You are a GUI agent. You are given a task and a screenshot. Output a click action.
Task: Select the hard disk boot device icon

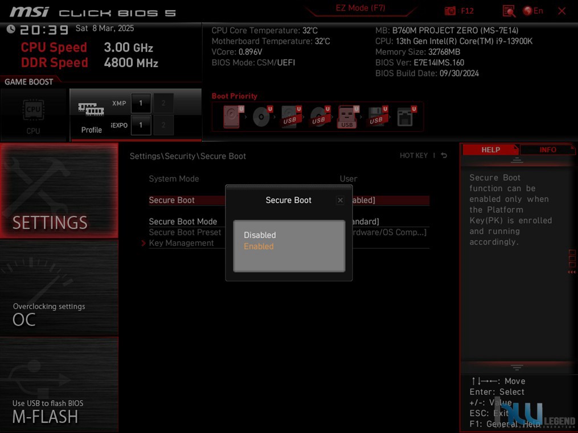click(232, 117)
